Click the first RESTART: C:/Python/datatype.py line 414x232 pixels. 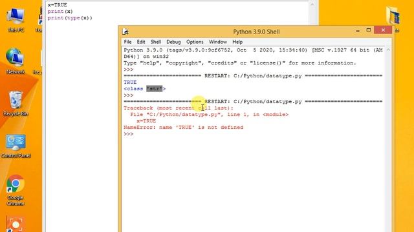click(253, 76)
